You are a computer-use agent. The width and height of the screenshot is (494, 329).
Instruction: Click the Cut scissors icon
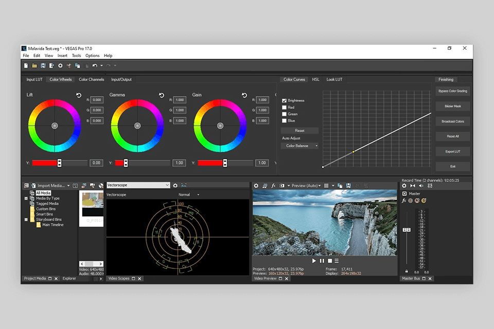point(68,65)
